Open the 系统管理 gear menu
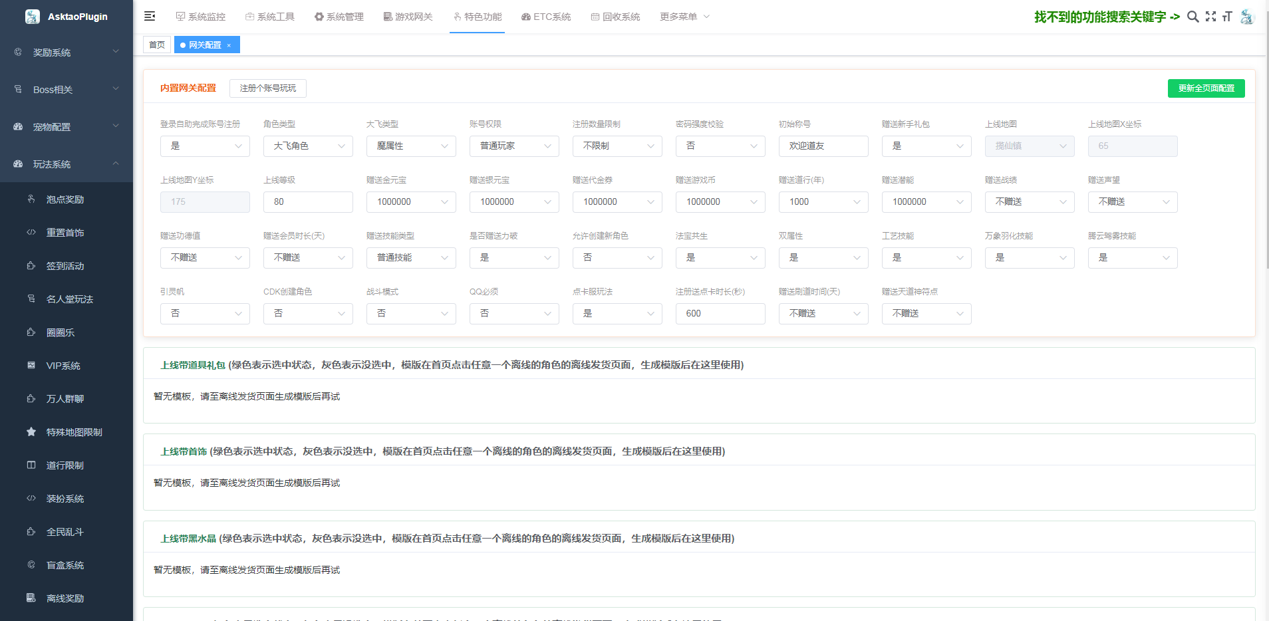 pos(339,17)
